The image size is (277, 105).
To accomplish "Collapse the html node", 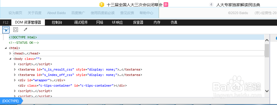I will pyautogui.click(x=6, y=48).
